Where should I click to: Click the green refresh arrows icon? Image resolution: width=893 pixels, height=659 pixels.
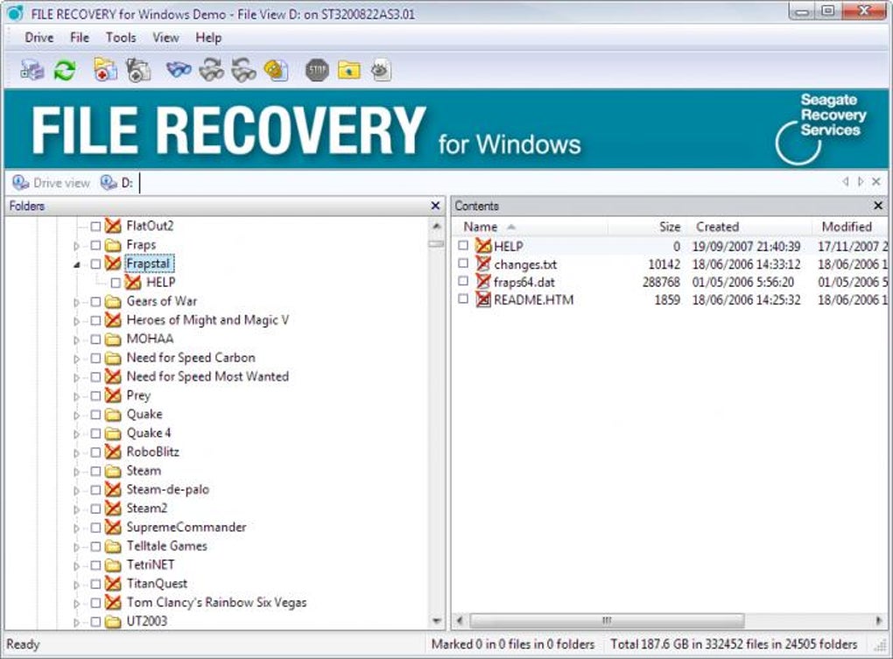[65, 71]
